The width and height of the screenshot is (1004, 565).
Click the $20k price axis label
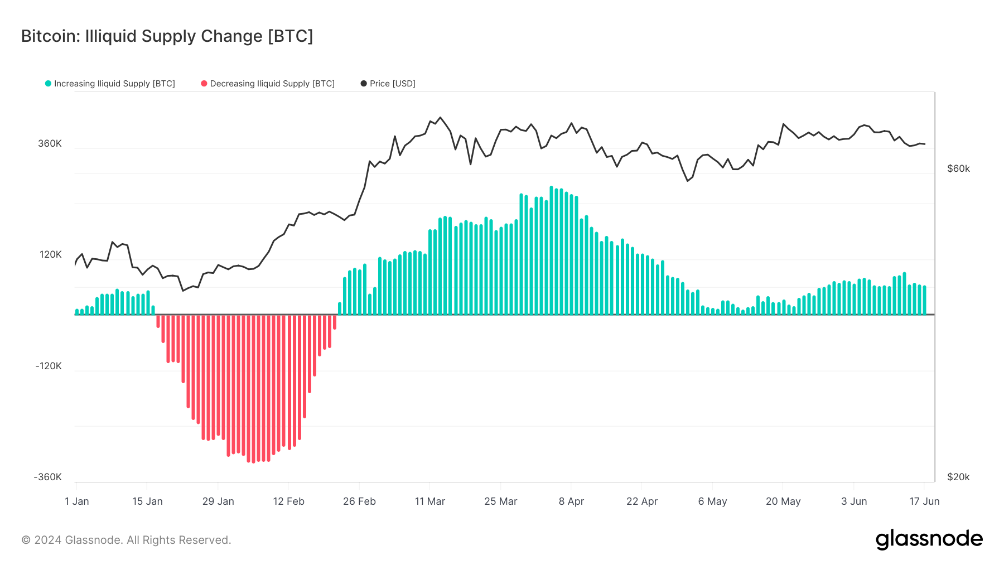958,477
